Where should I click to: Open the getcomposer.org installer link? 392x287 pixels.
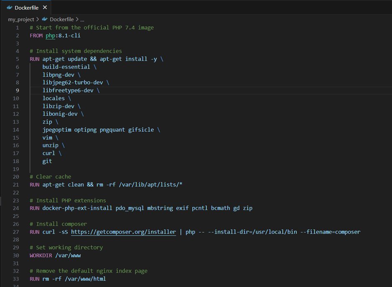123,232
